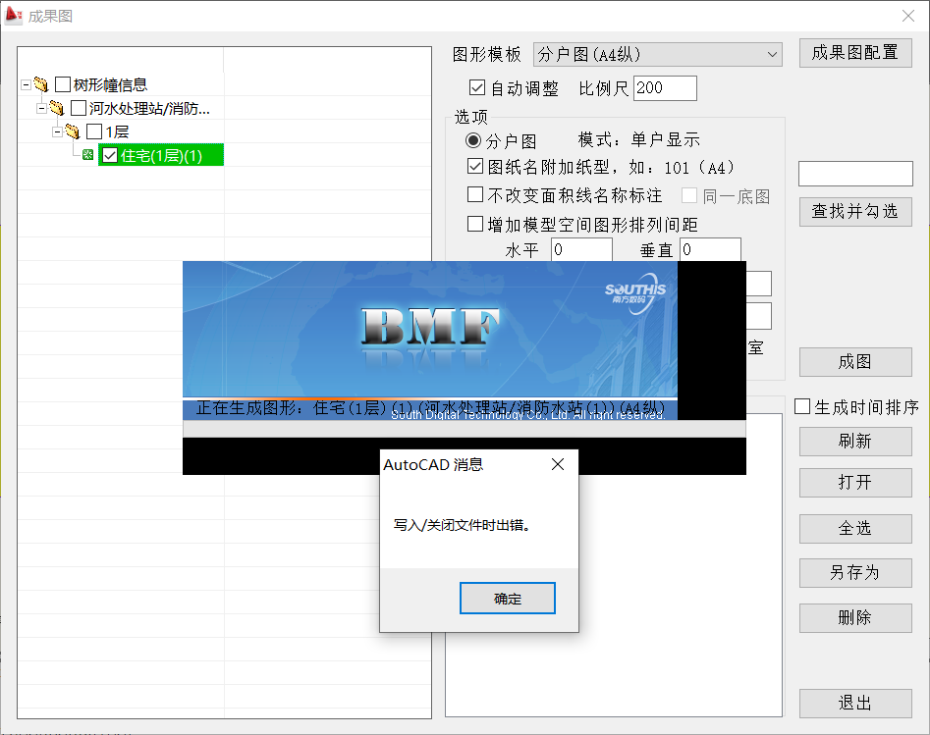Click the 退出 button

pos(855,704)
